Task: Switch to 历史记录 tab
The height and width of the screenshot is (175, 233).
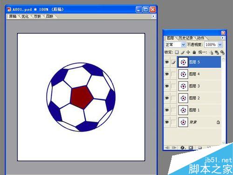Action: 186,38
